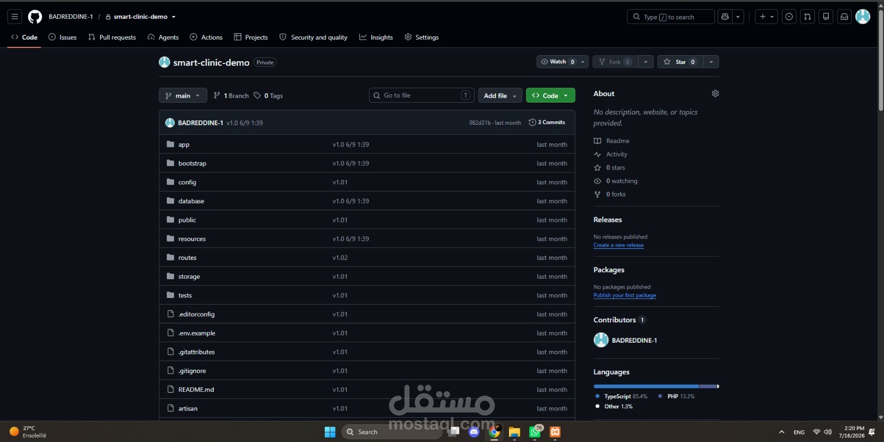Open the About settings gear
The width and height of the screenshot is (884, 442).
715,93
